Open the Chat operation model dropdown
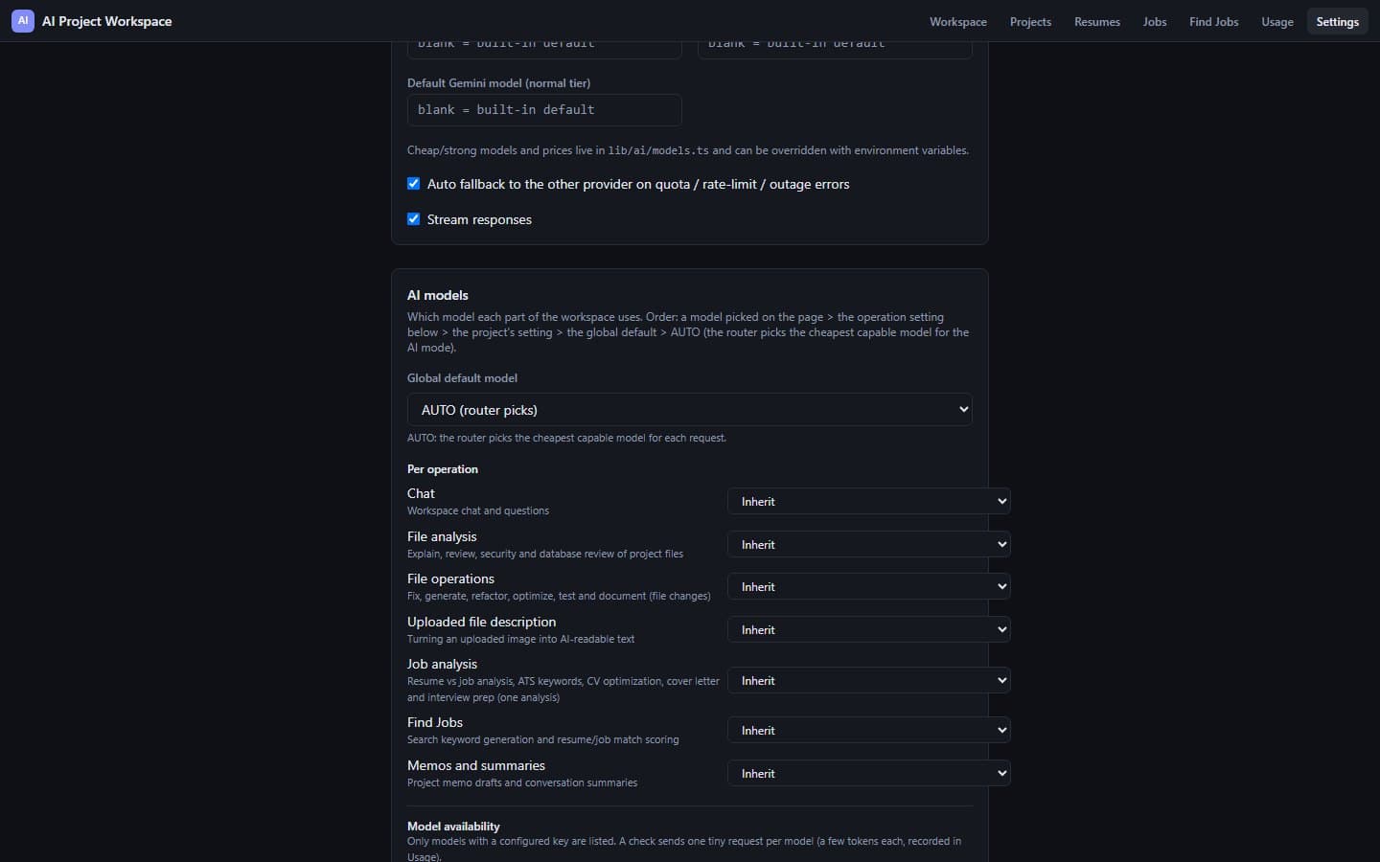This screenshot has height=862, width=1380. (869, 501)
